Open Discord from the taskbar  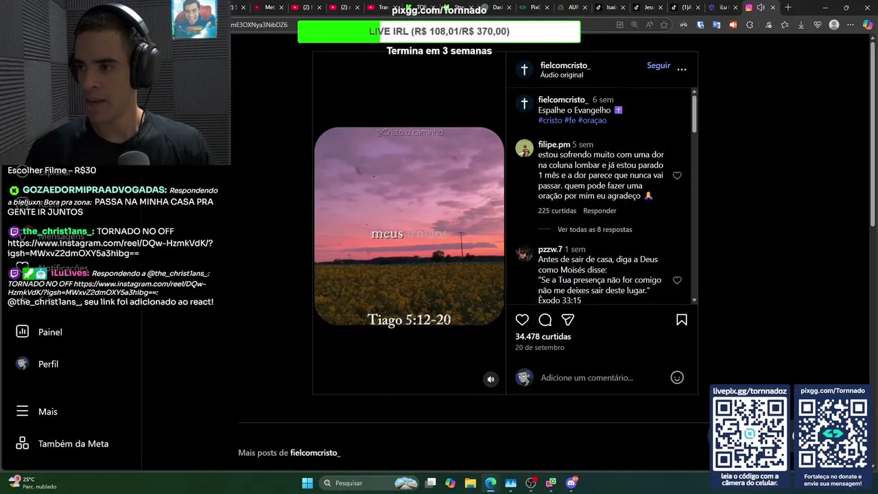click(571, 483)
